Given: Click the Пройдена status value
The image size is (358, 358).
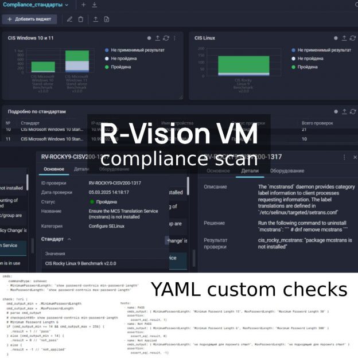Looking at the screenshot, I should tap(103, 202).
